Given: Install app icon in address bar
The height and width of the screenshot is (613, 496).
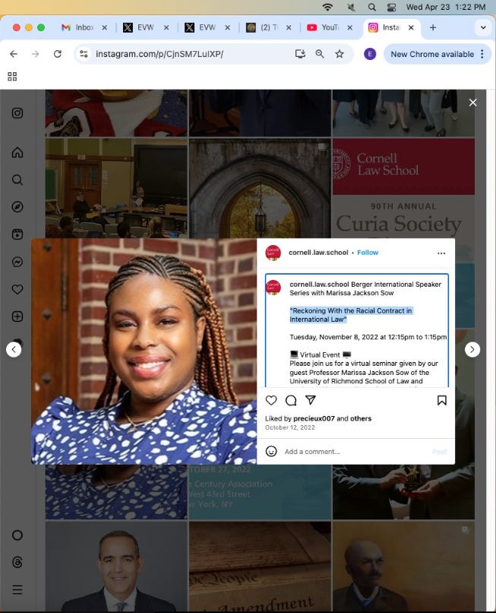Looking at the screenshot, I should click(300, 54).
